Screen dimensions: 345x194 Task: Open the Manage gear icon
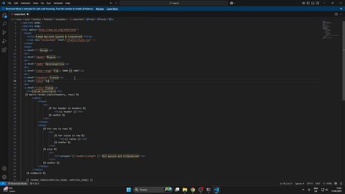4,177
